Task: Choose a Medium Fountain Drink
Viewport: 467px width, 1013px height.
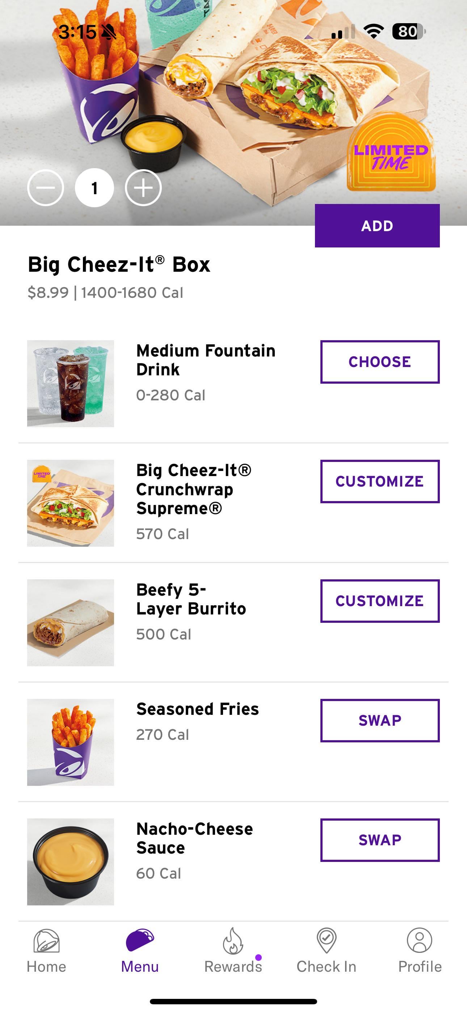Action: pos(380,362)
